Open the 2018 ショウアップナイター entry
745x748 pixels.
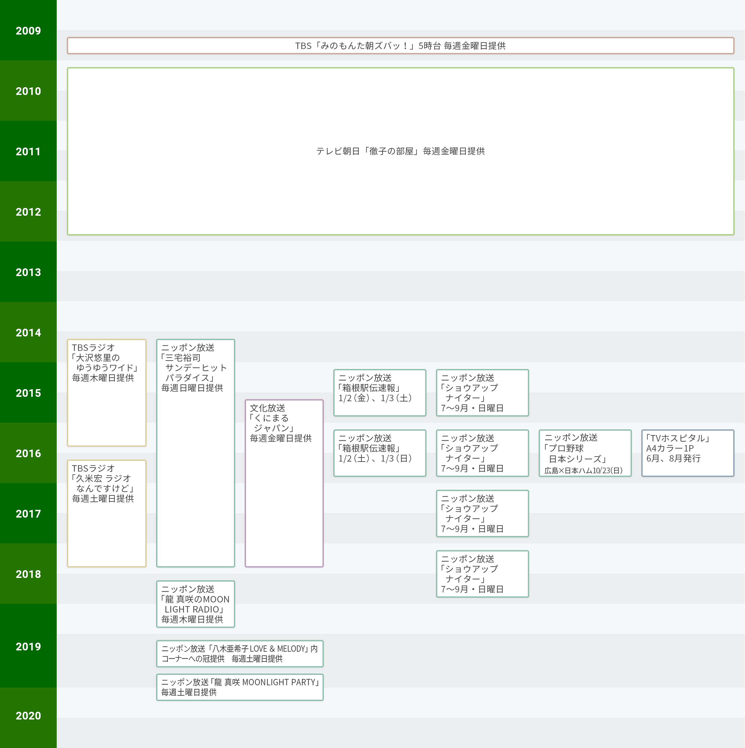tap(482, 574)
